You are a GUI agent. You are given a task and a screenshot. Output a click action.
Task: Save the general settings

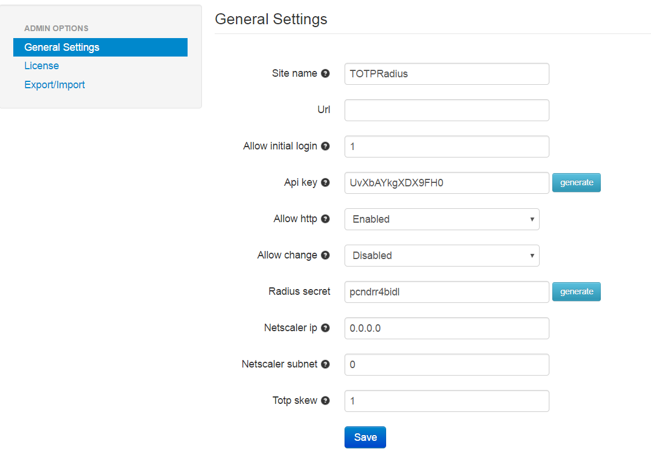click(x=365, y=437)
